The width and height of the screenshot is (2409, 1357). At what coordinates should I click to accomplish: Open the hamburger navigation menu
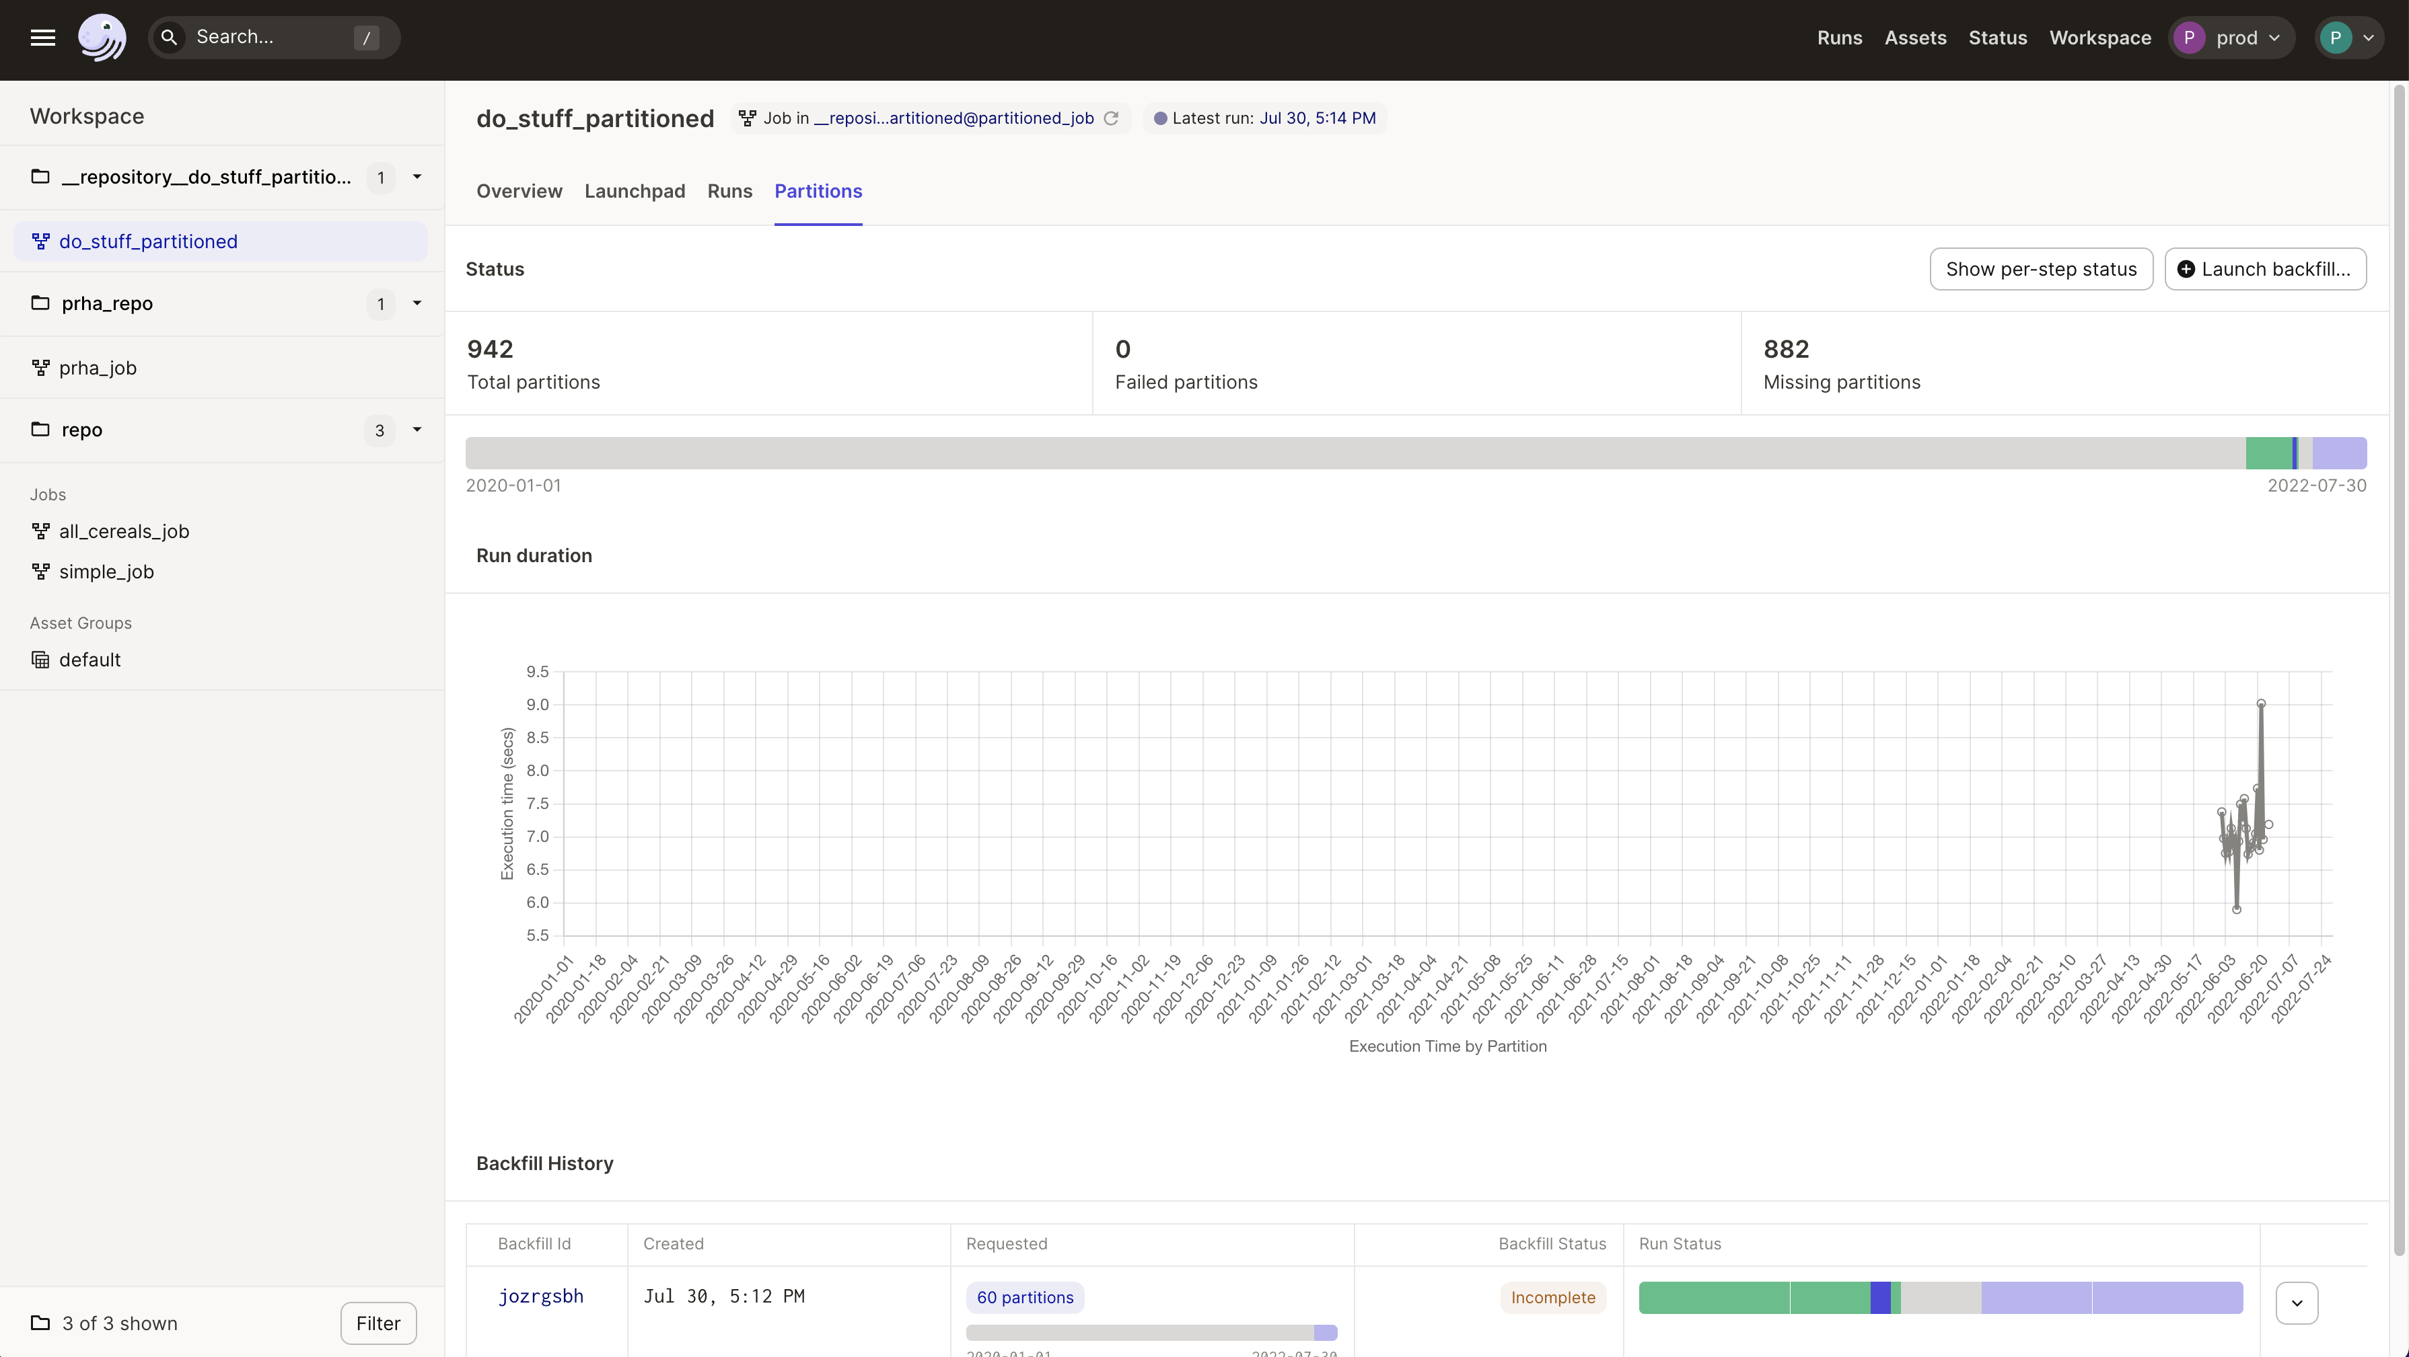[x=43, y=38]
